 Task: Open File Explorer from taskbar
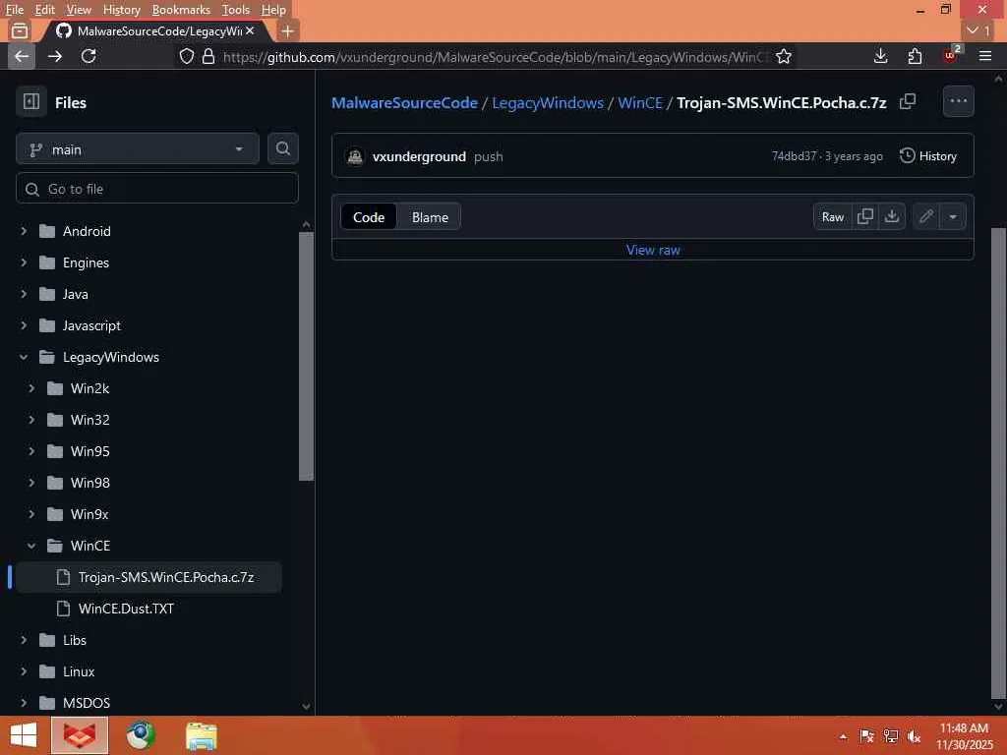click(202, 735)
